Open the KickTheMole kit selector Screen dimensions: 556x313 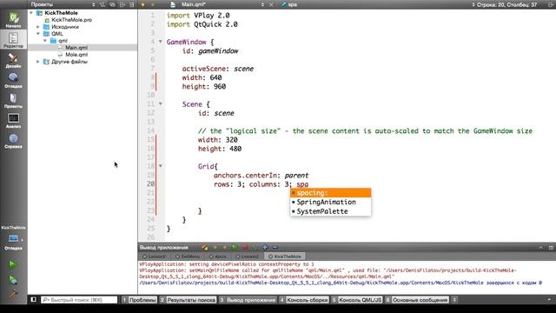pos(14,238)
